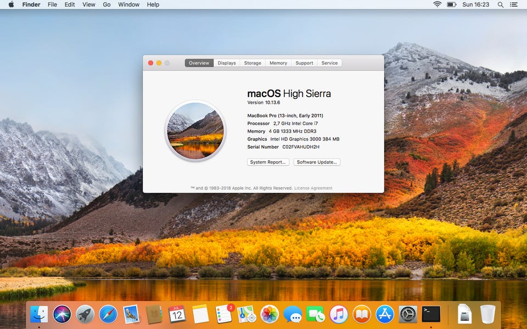This screenshot has height=329, width=527.
Task: Open the battery status menu
Action: (x=451, y=4)
